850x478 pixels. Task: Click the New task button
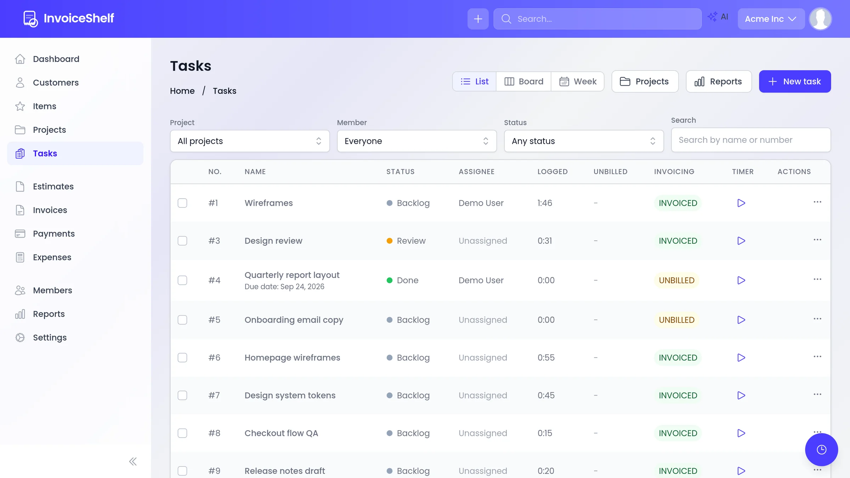click(x=795, y=81)
